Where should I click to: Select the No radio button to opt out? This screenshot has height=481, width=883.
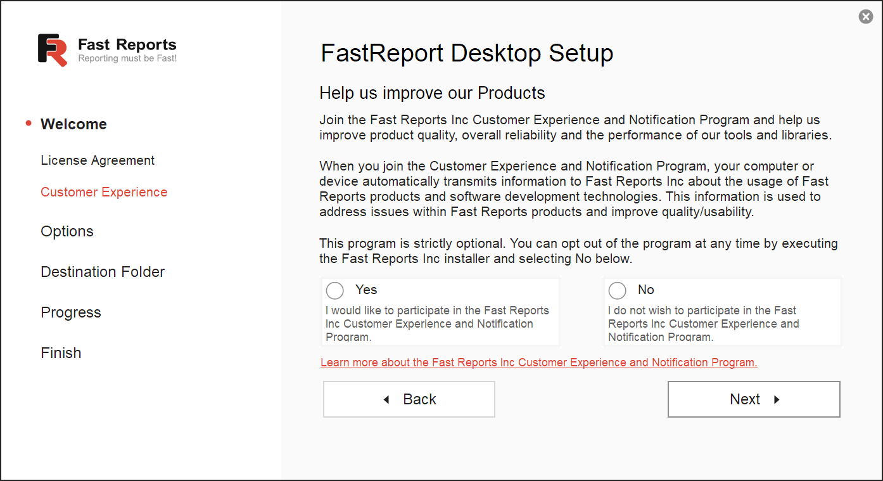(x=617, y=291)
